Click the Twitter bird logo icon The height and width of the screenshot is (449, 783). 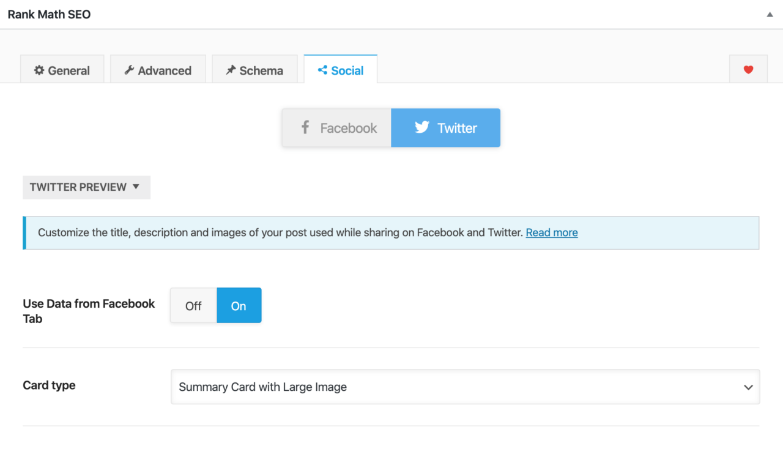point(422,127)
